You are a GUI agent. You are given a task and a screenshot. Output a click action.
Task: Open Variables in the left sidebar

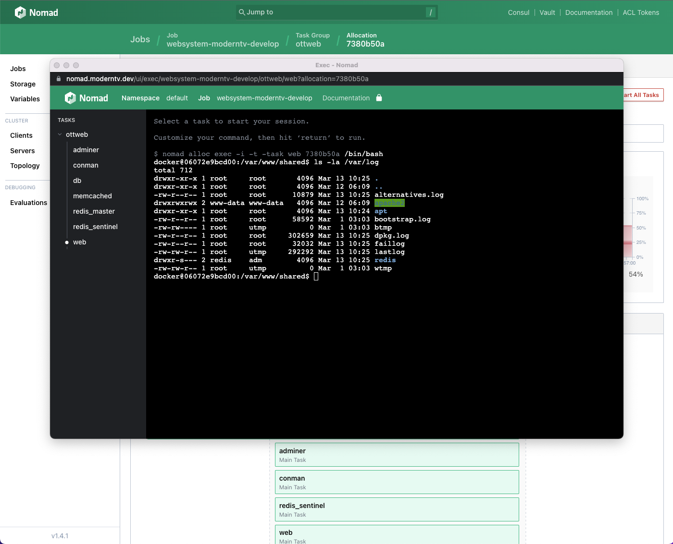25,99
